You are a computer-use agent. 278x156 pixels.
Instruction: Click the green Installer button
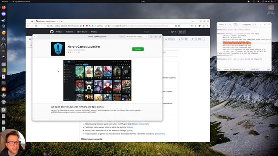138,49
